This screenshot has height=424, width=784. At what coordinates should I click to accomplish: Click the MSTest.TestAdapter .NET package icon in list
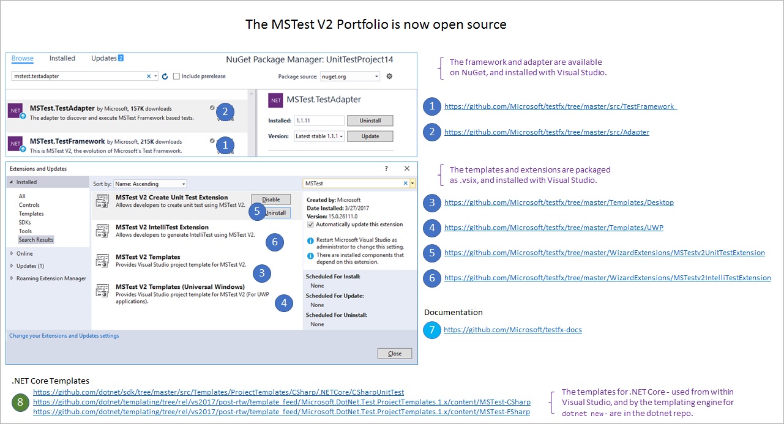[15, 111]
